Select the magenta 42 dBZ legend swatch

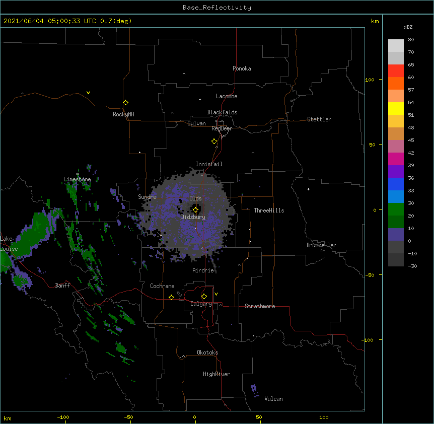[396, 159]
